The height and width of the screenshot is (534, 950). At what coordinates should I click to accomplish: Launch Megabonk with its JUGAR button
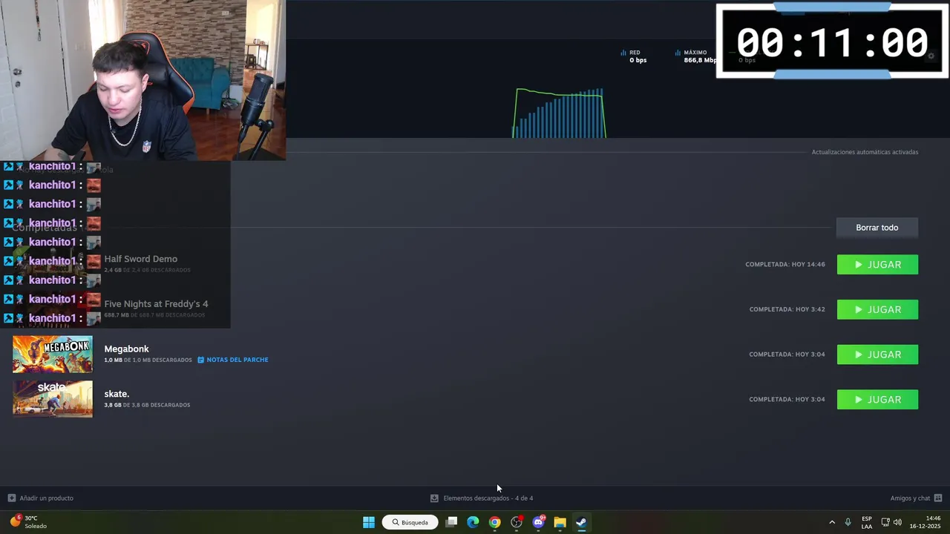[877, 355]
